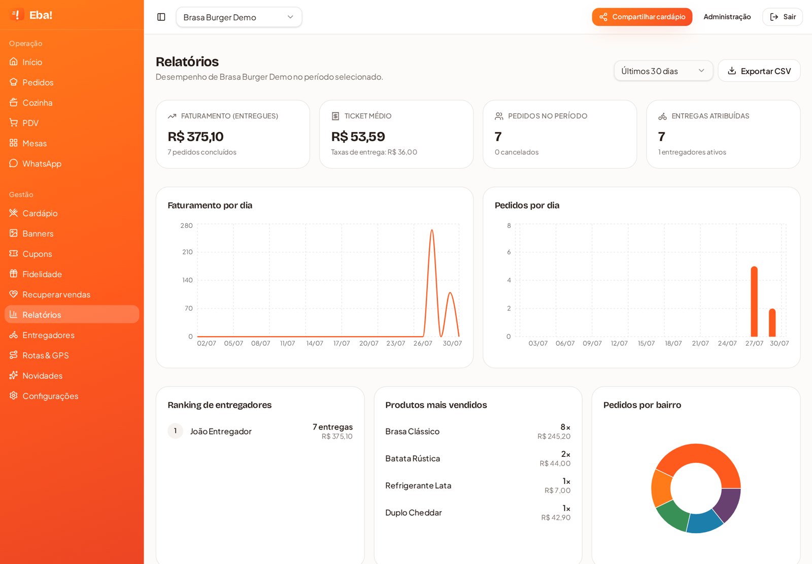
Task: Click the Rotas & GPS route icon
Action: point(14,355)
